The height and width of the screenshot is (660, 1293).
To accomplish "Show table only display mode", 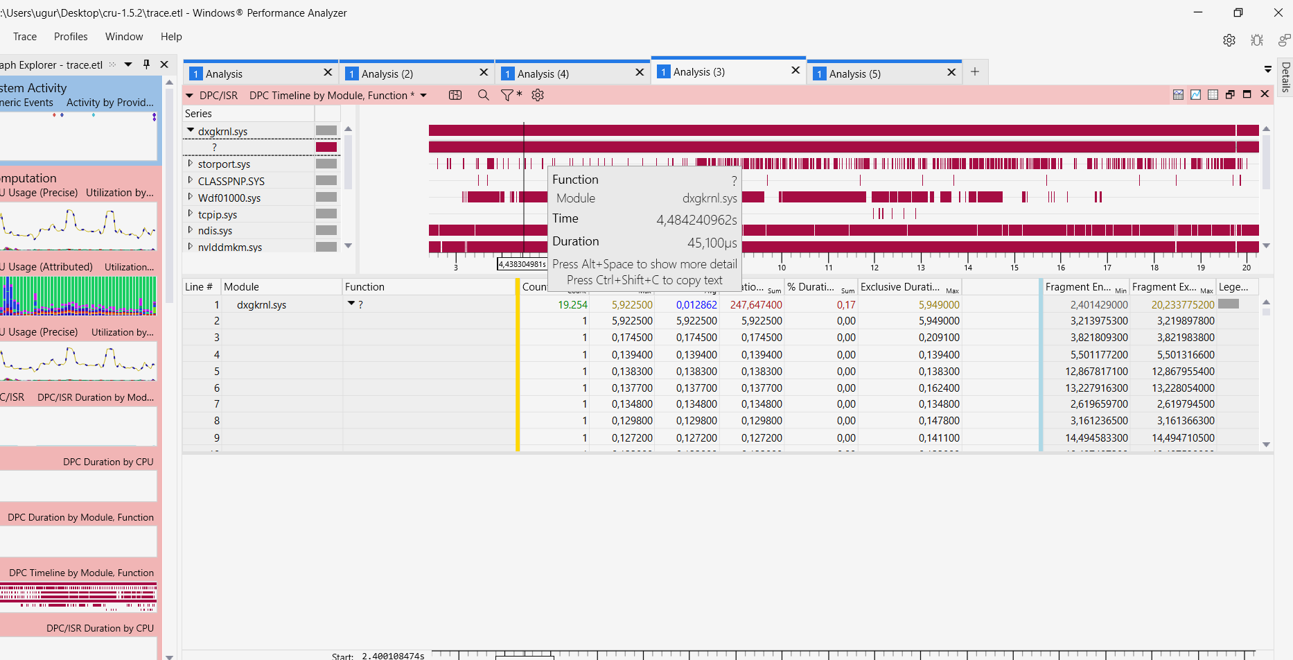I will pos(1213,95).
